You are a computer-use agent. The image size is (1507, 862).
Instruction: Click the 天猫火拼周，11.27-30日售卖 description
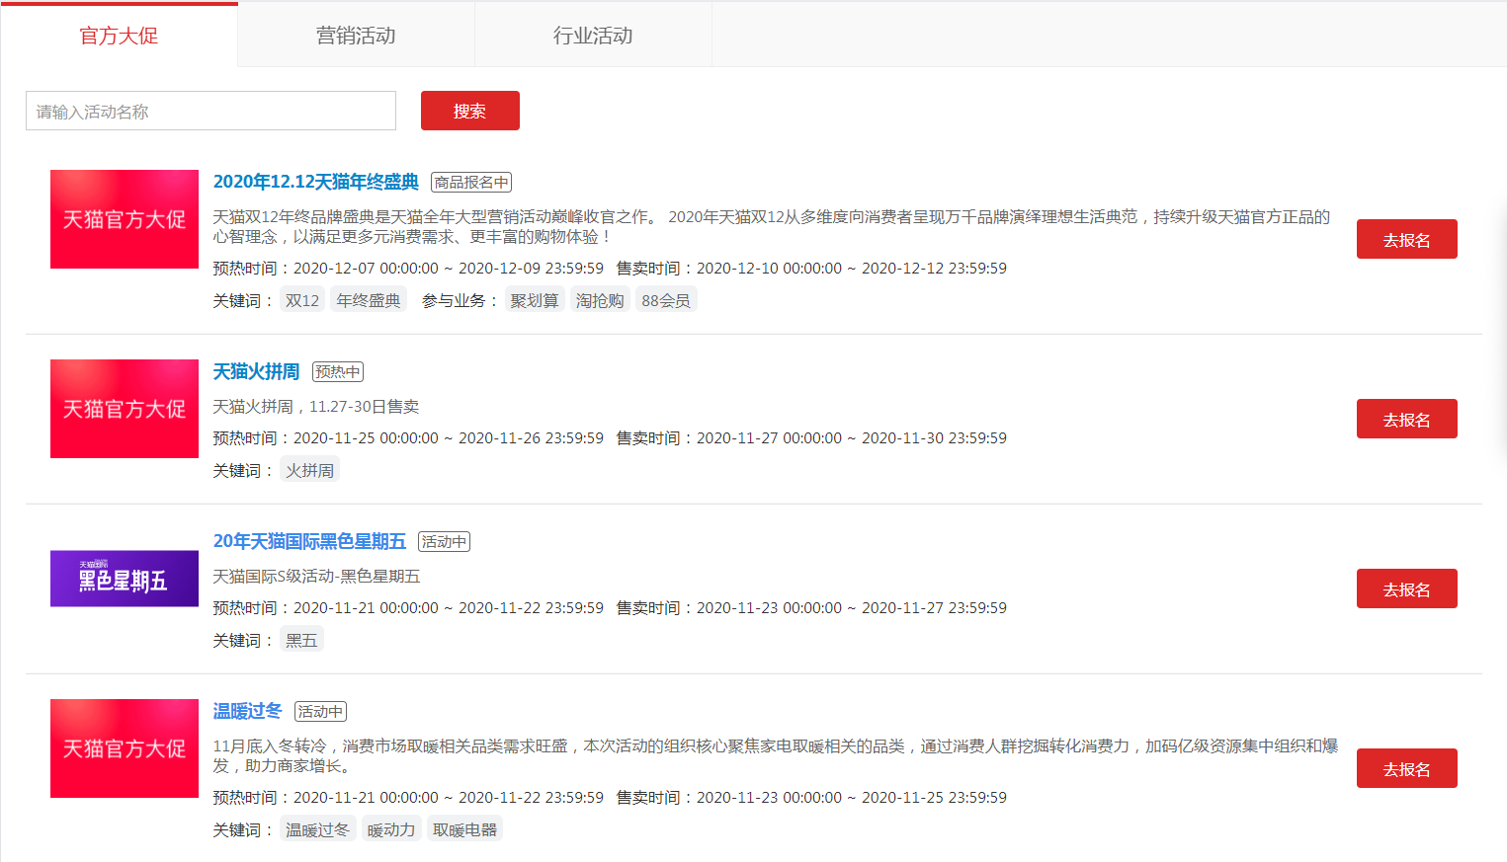point(316,407)
